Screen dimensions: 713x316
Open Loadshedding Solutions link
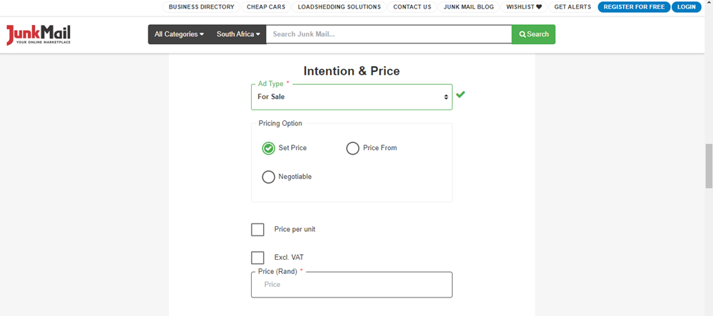[338, 7]
